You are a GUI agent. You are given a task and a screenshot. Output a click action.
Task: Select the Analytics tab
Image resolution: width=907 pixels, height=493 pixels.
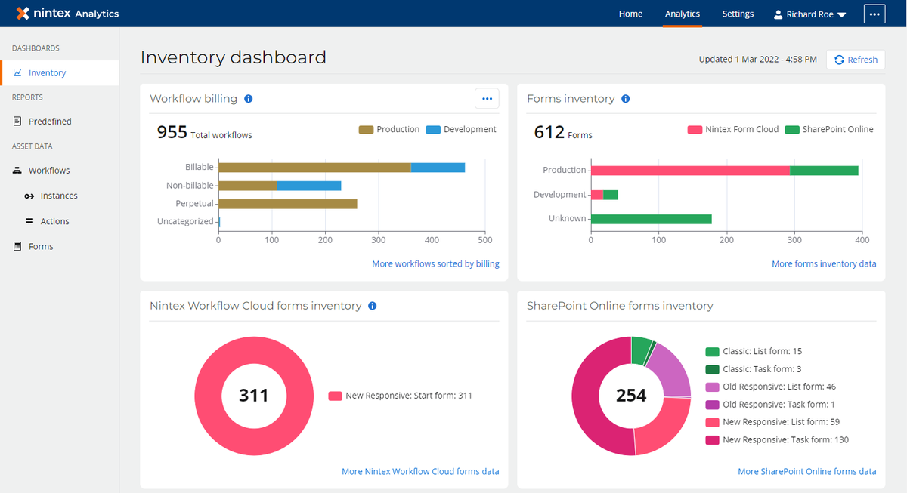pyautogui.click(x=683, y=14)
